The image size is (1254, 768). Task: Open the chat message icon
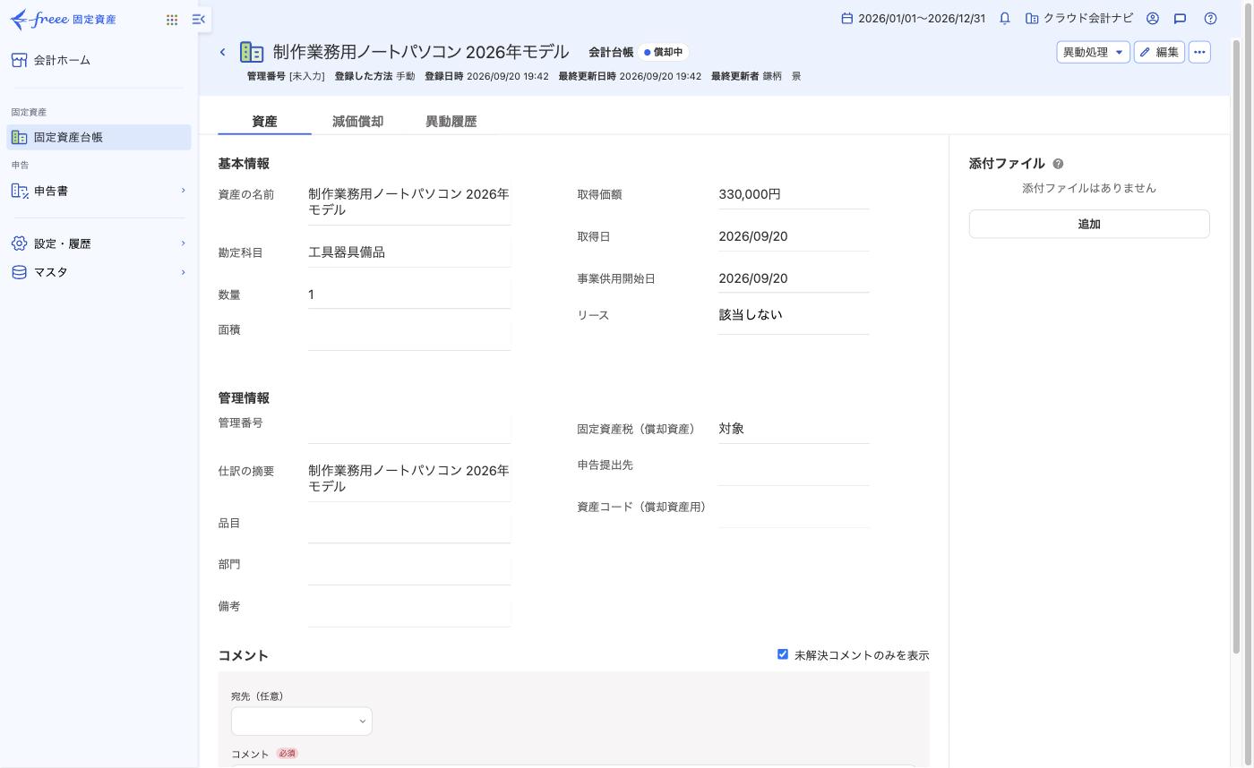pyautogui.click(x=1181, y=18)
